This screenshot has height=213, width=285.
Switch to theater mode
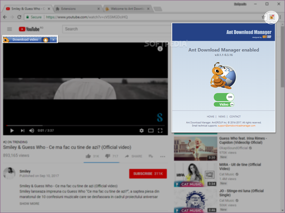[x=151, y=131]
